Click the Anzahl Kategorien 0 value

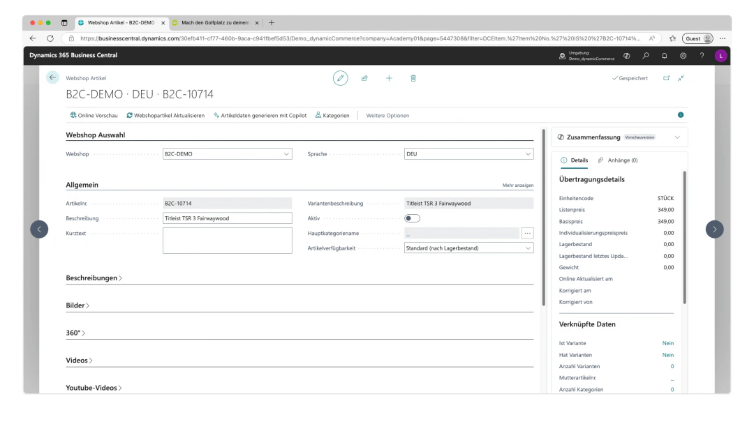coord(672,389)
